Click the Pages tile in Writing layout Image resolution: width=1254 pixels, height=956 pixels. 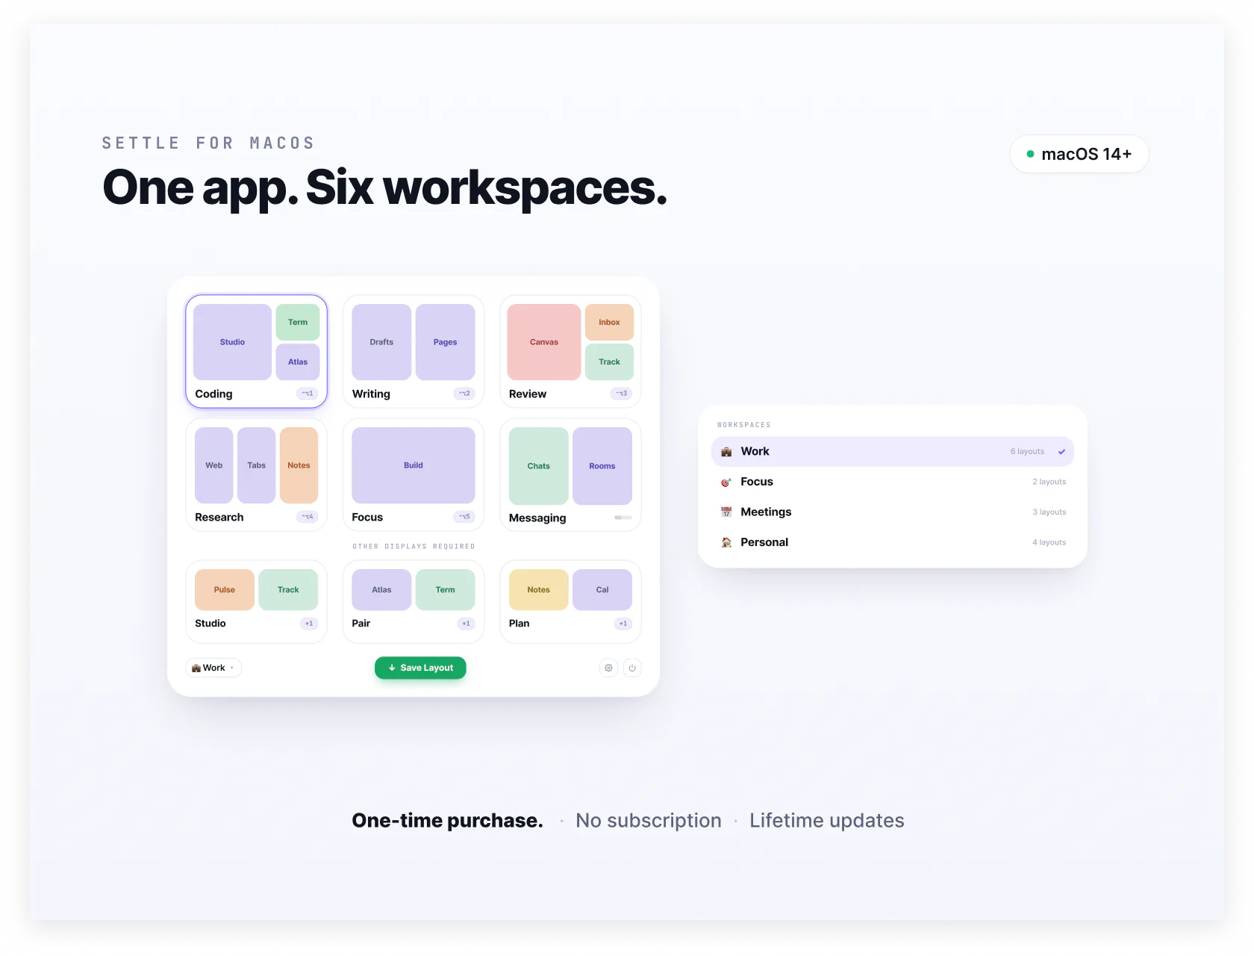[445, 342]
